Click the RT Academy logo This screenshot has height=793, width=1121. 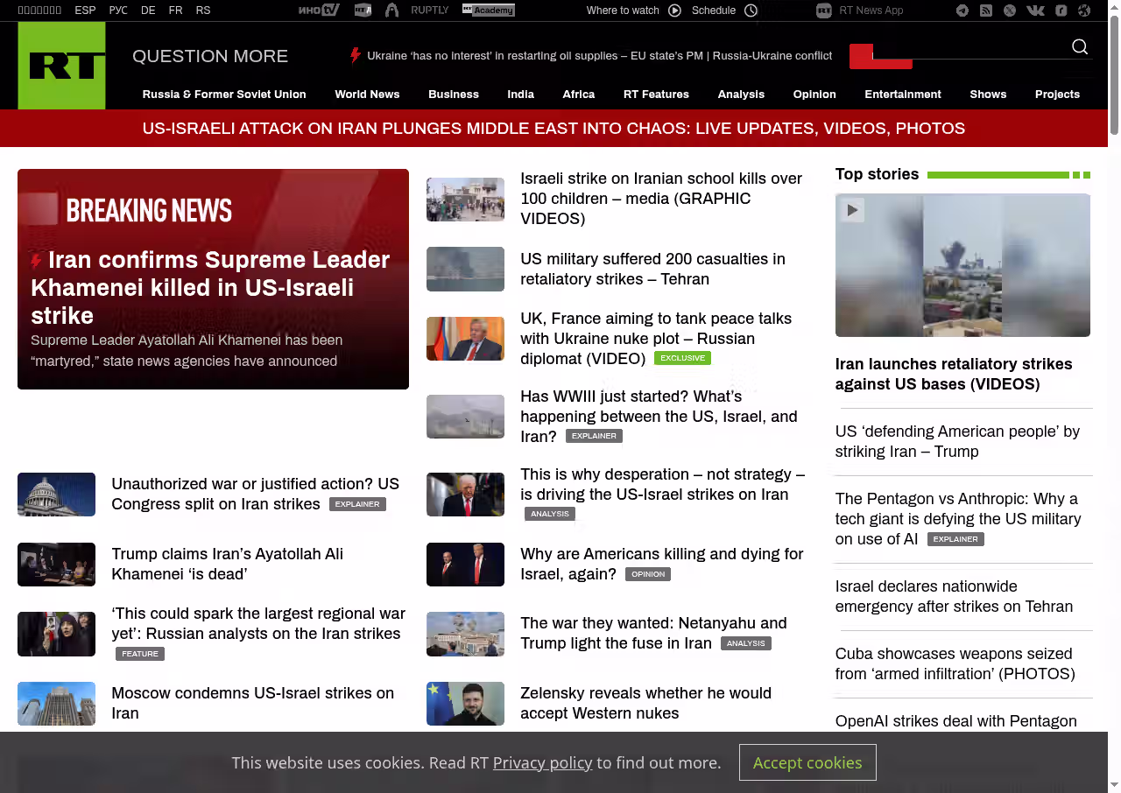[x=488, y=11]
